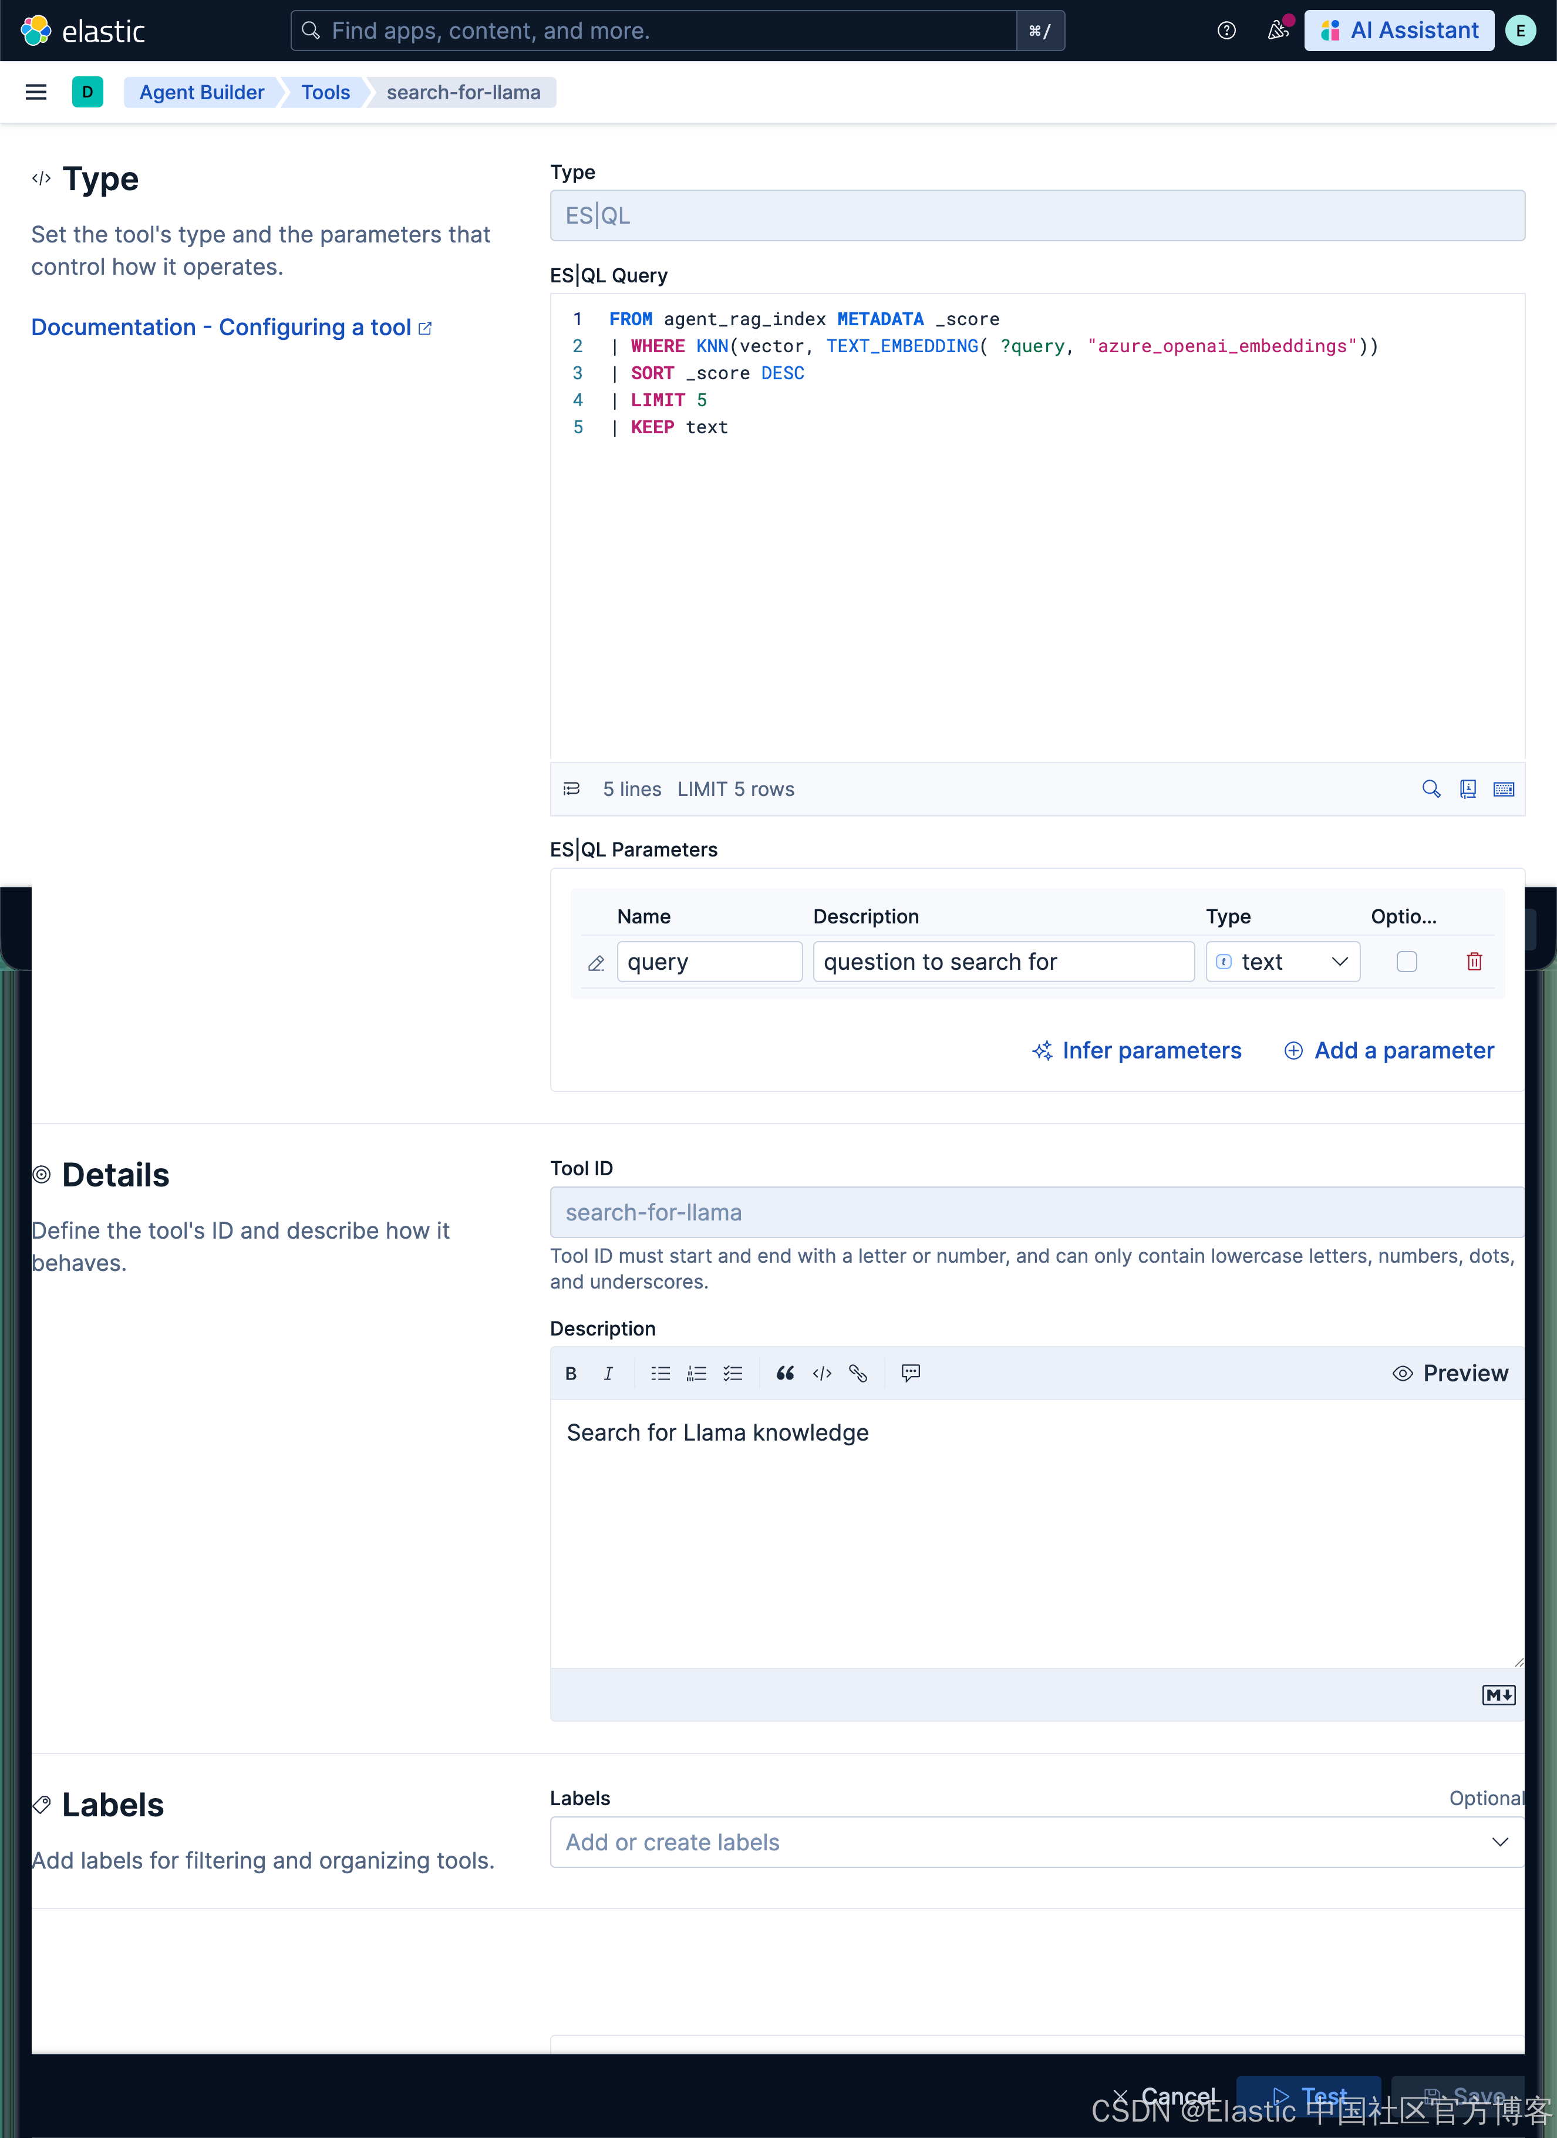Click the italic formatting icon
Viewport: 1557px width, 2138px height.
click(x=608, y=1374)
